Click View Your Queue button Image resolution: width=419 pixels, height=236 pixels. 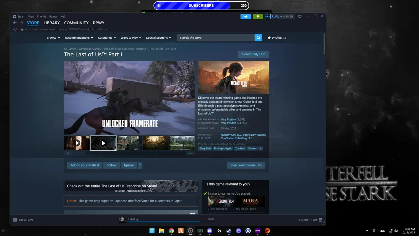tap(246, 165)
